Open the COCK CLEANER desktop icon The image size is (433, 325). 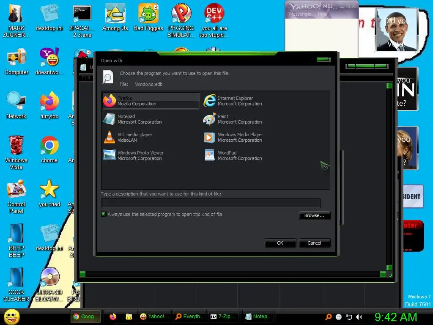[x=16, y=284]
